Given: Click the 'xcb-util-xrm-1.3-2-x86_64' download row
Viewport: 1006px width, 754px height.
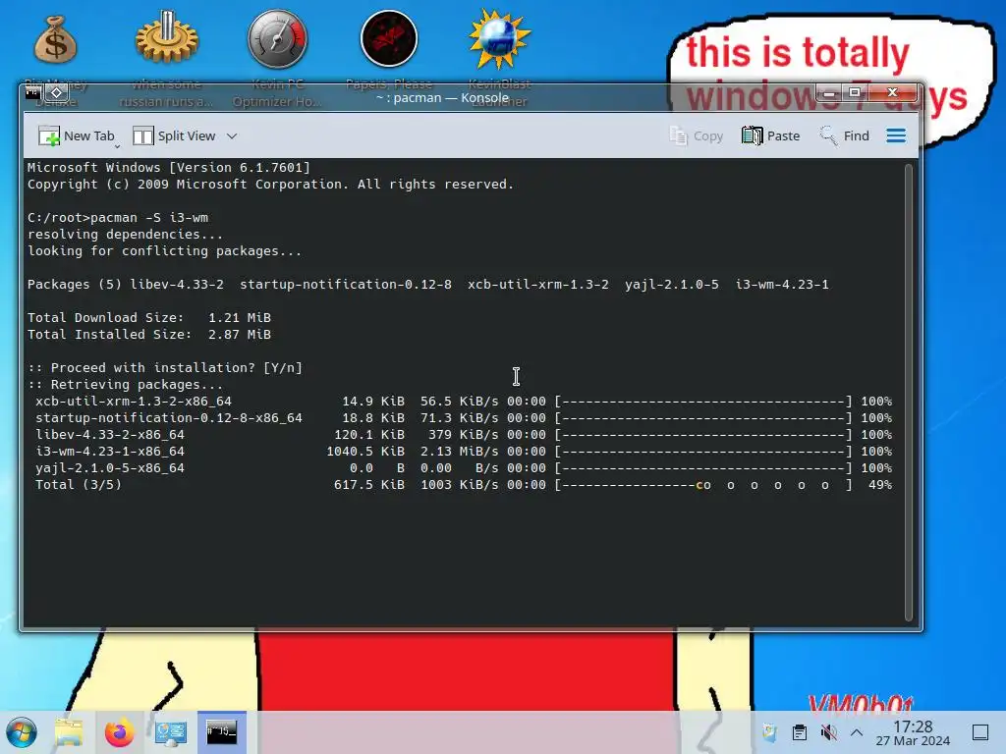Looking at the screenshot, I should [x=464, y=402].
